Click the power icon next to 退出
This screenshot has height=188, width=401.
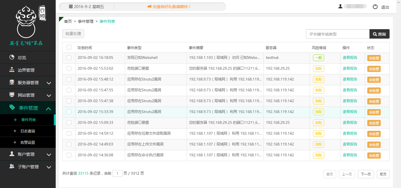[x=375, y=7]
